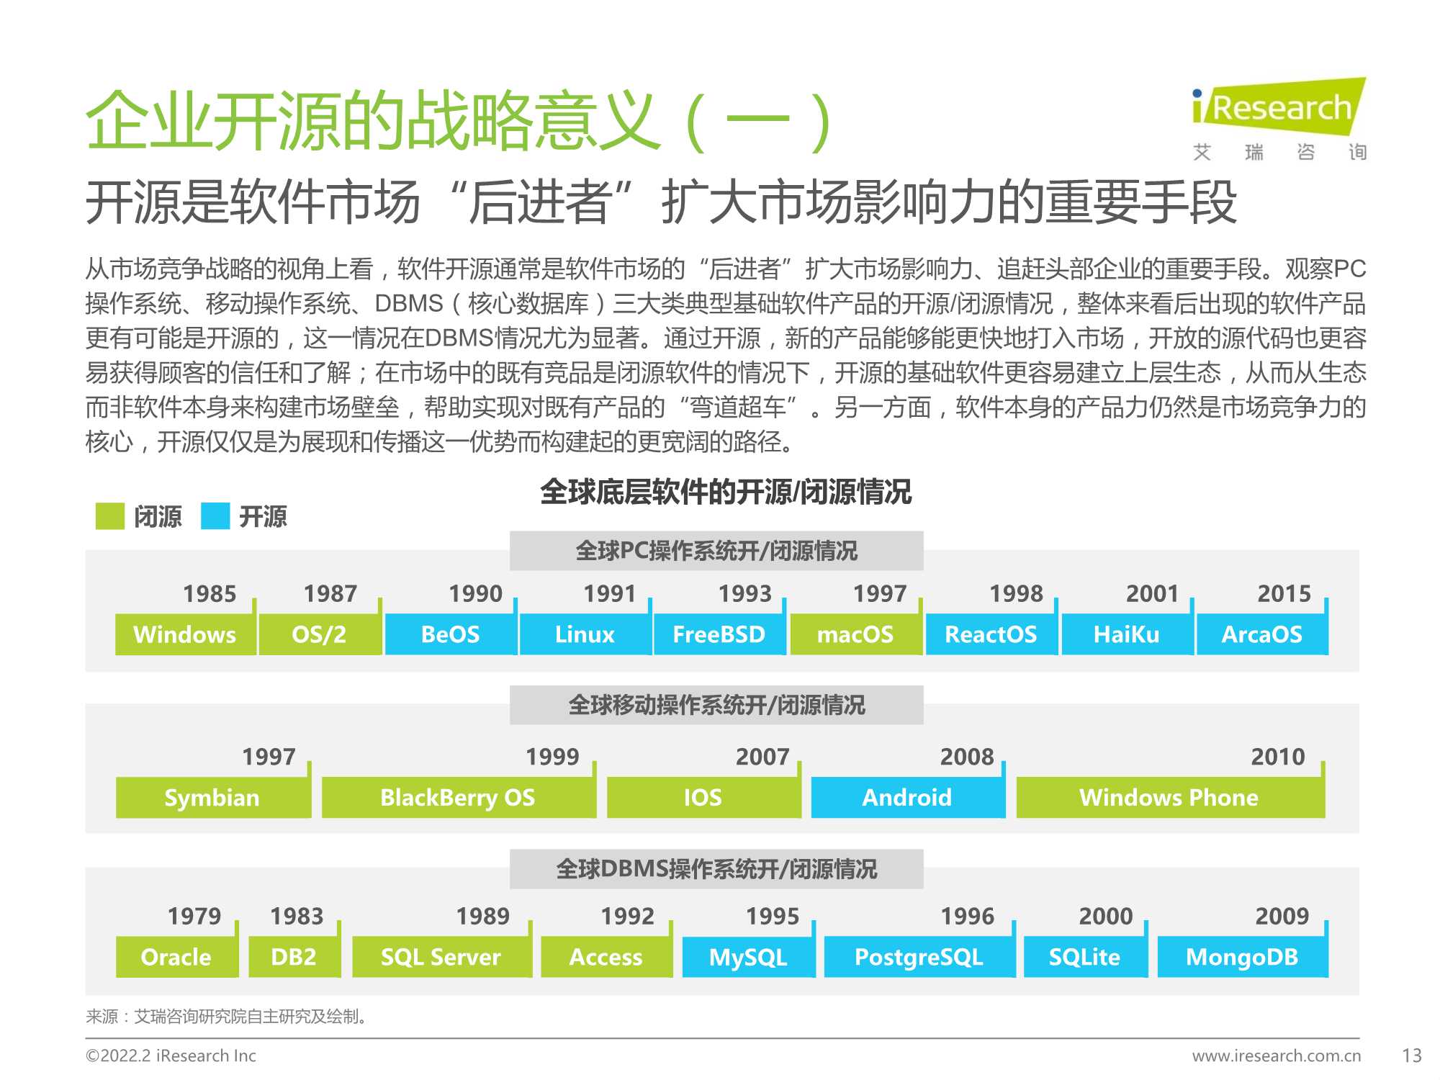The width and height of the screenshot is (1440, 1080).
Task: Select the Access block
Action: pos(606,957)
